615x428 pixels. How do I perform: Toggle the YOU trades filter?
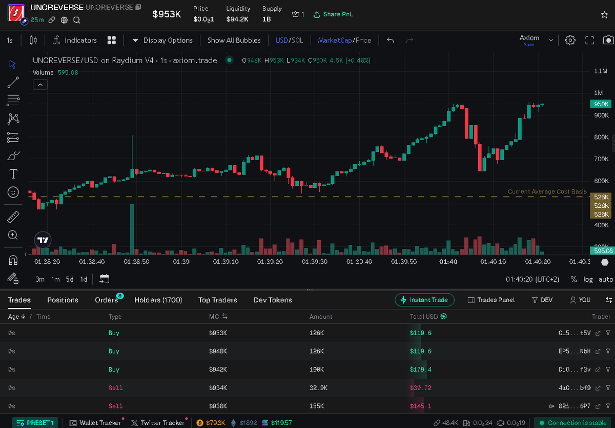click(x=580, y=300)
